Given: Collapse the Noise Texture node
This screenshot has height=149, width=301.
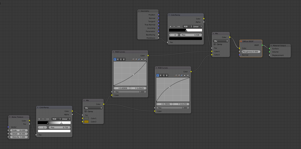Looking at the screenshot, I should tap(10, 117).
